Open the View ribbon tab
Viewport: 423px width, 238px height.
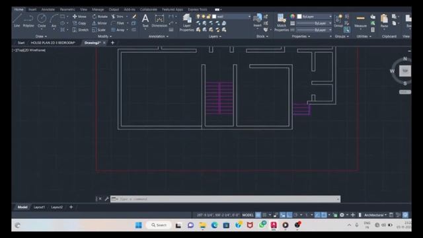click(83, 9)
